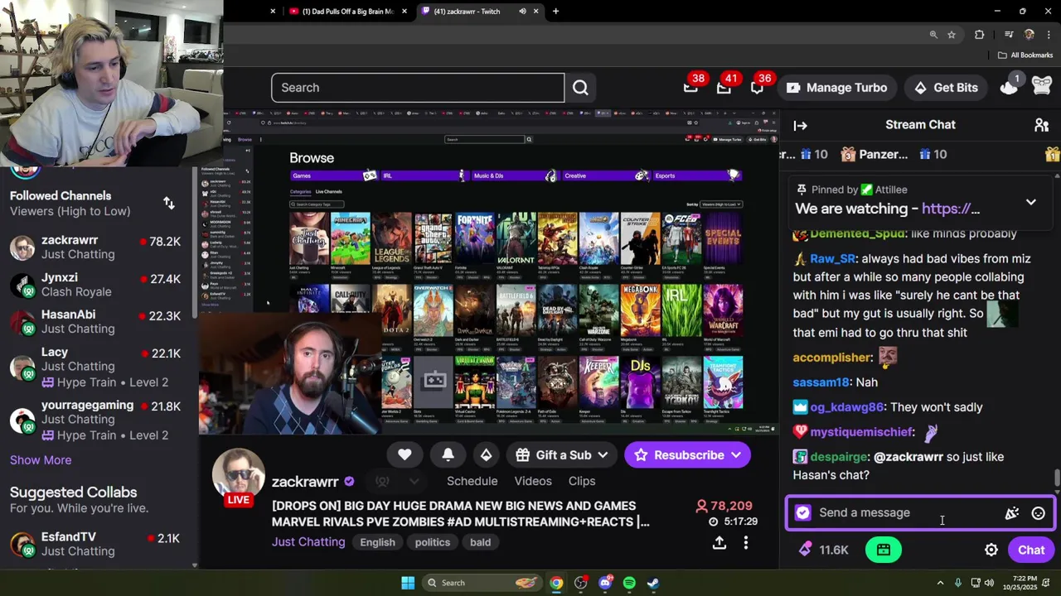Claim the green channel points chest
This screenshot has height=596, width=1061.
pos(884,550)
